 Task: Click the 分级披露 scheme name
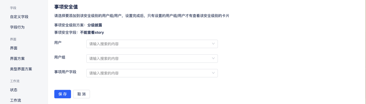[95, 25]
